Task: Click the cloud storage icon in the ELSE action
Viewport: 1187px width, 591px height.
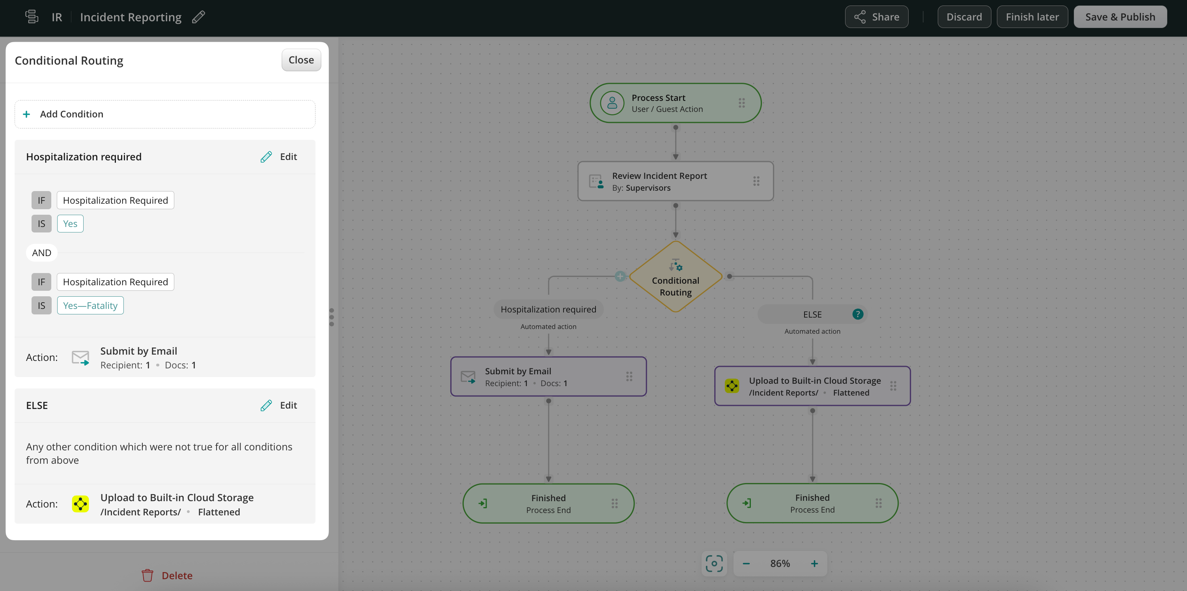Action: tap(80, 504)
